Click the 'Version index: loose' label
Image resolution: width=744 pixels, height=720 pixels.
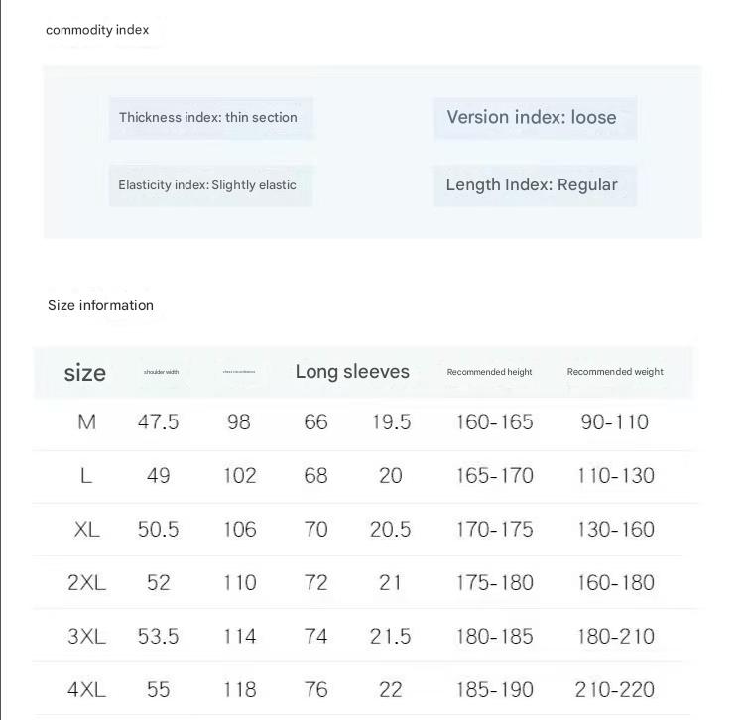[x=532, y=117]
